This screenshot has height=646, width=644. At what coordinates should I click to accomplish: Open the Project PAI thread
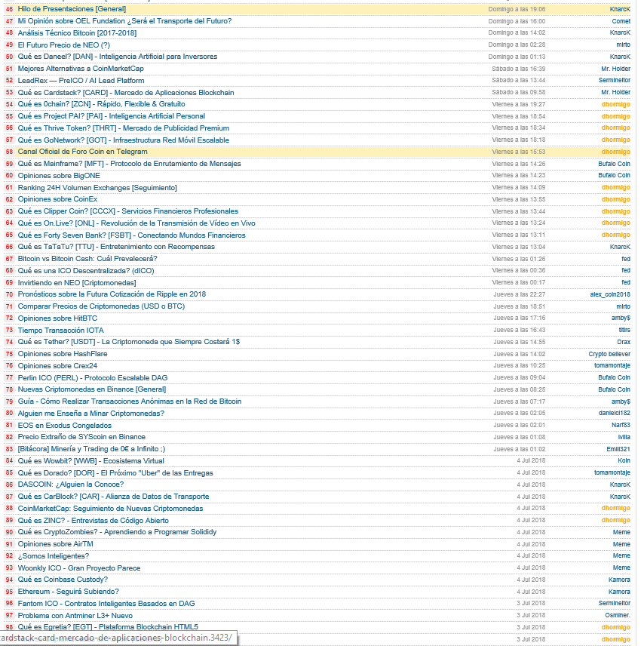(111, 115)
